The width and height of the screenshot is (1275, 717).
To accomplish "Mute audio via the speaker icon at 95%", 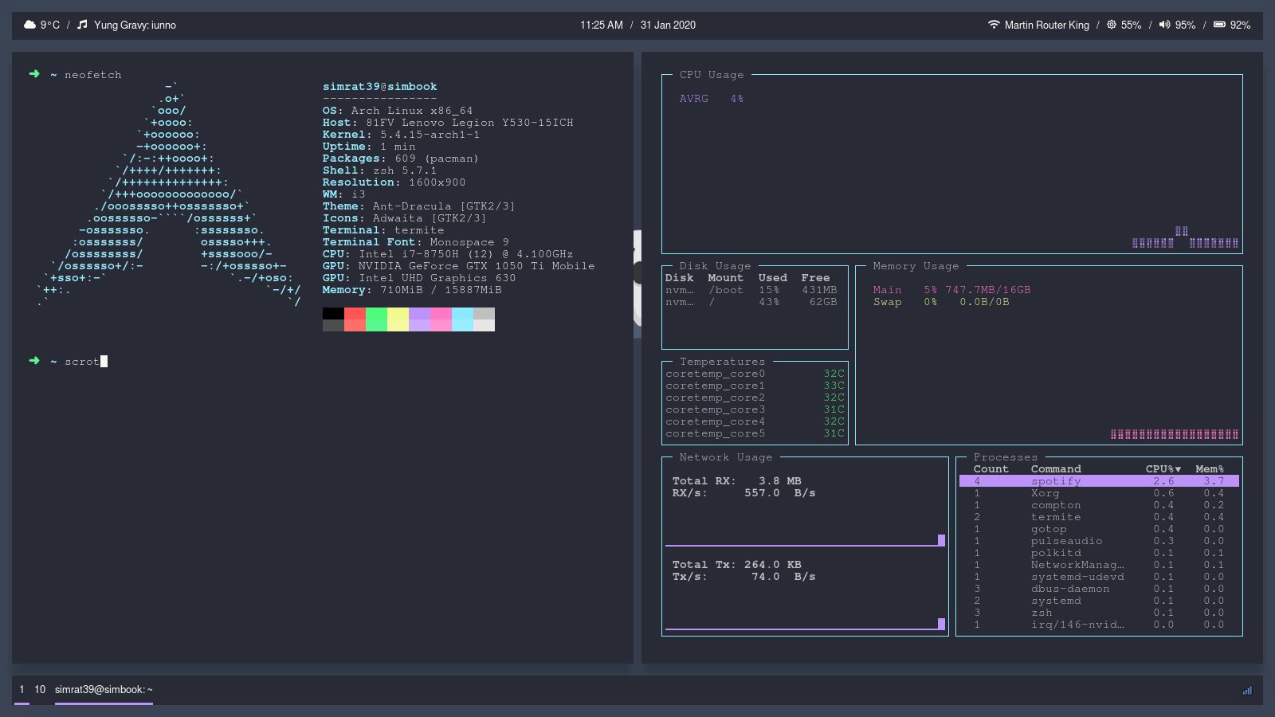I will point(1164,25).
